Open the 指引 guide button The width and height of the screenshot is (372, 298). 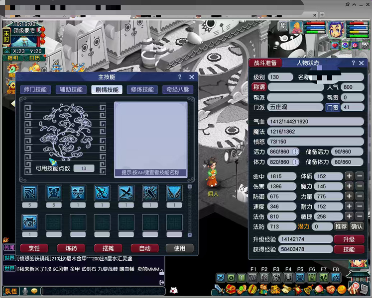click(13, 58)
